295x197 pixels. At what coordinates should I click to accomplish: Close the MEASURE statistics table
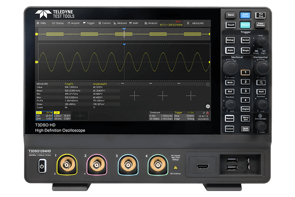pyautogui.click(x=207, y=84)
